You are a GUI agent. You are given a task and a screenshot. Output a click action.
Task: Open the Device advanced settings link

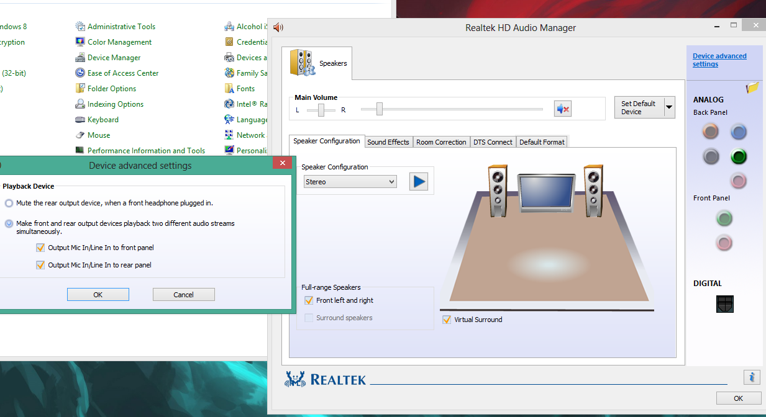[719, 60]
